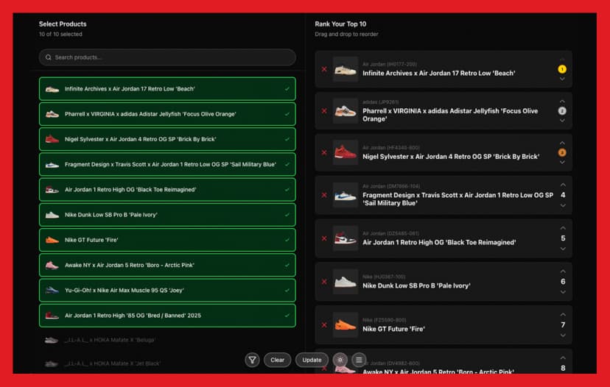Deselect Nigel Sylvester 'Brick By Brick' product
Viewport: 610px width, 387px height.
pyautogui.click(x=167, y=139)
